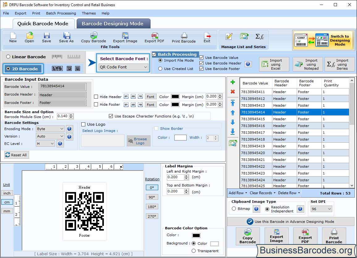
Task: Switch to Barcode Designing Mode tab
Action: click(x=113, y=24)
